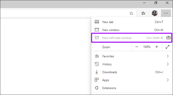Zoom out with the minus button
The width and height of the screenshot is (173, 95).
137,47
